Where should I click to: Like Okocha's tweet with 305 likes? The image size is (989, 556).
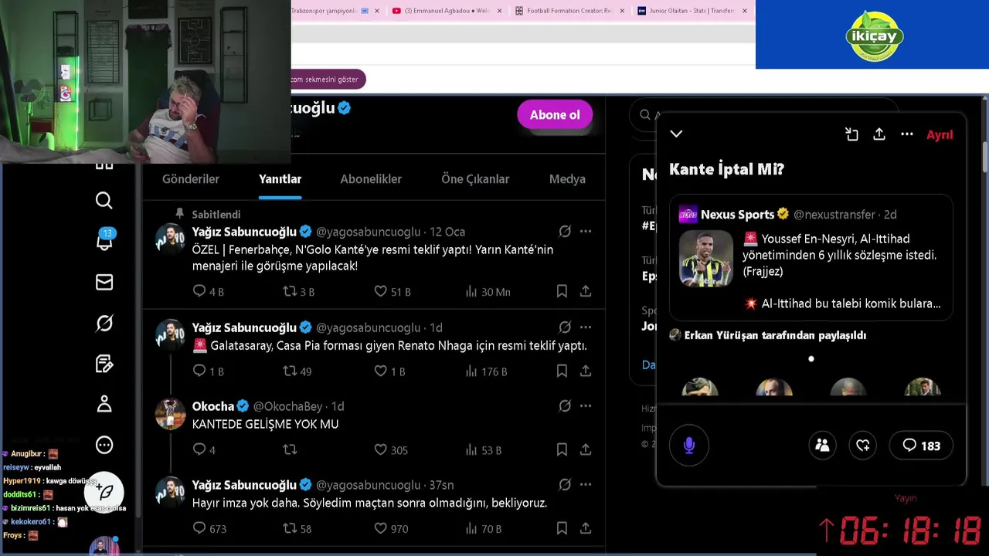point(380,449)
